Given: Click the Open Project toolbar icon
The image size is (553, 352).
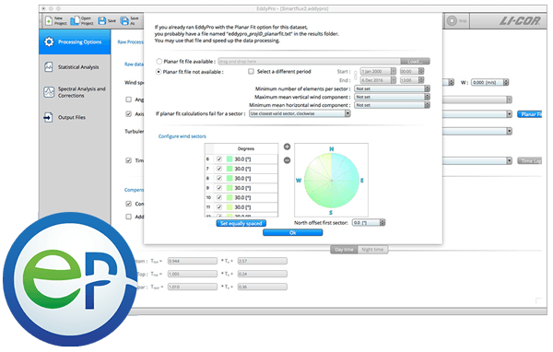Looking at the screenshot, I should pos(75,21).
